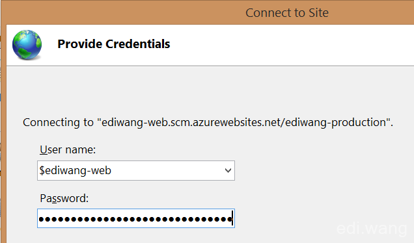
Task: Click the "Connect to Site" title bar text
Action: tap(287, 12)
